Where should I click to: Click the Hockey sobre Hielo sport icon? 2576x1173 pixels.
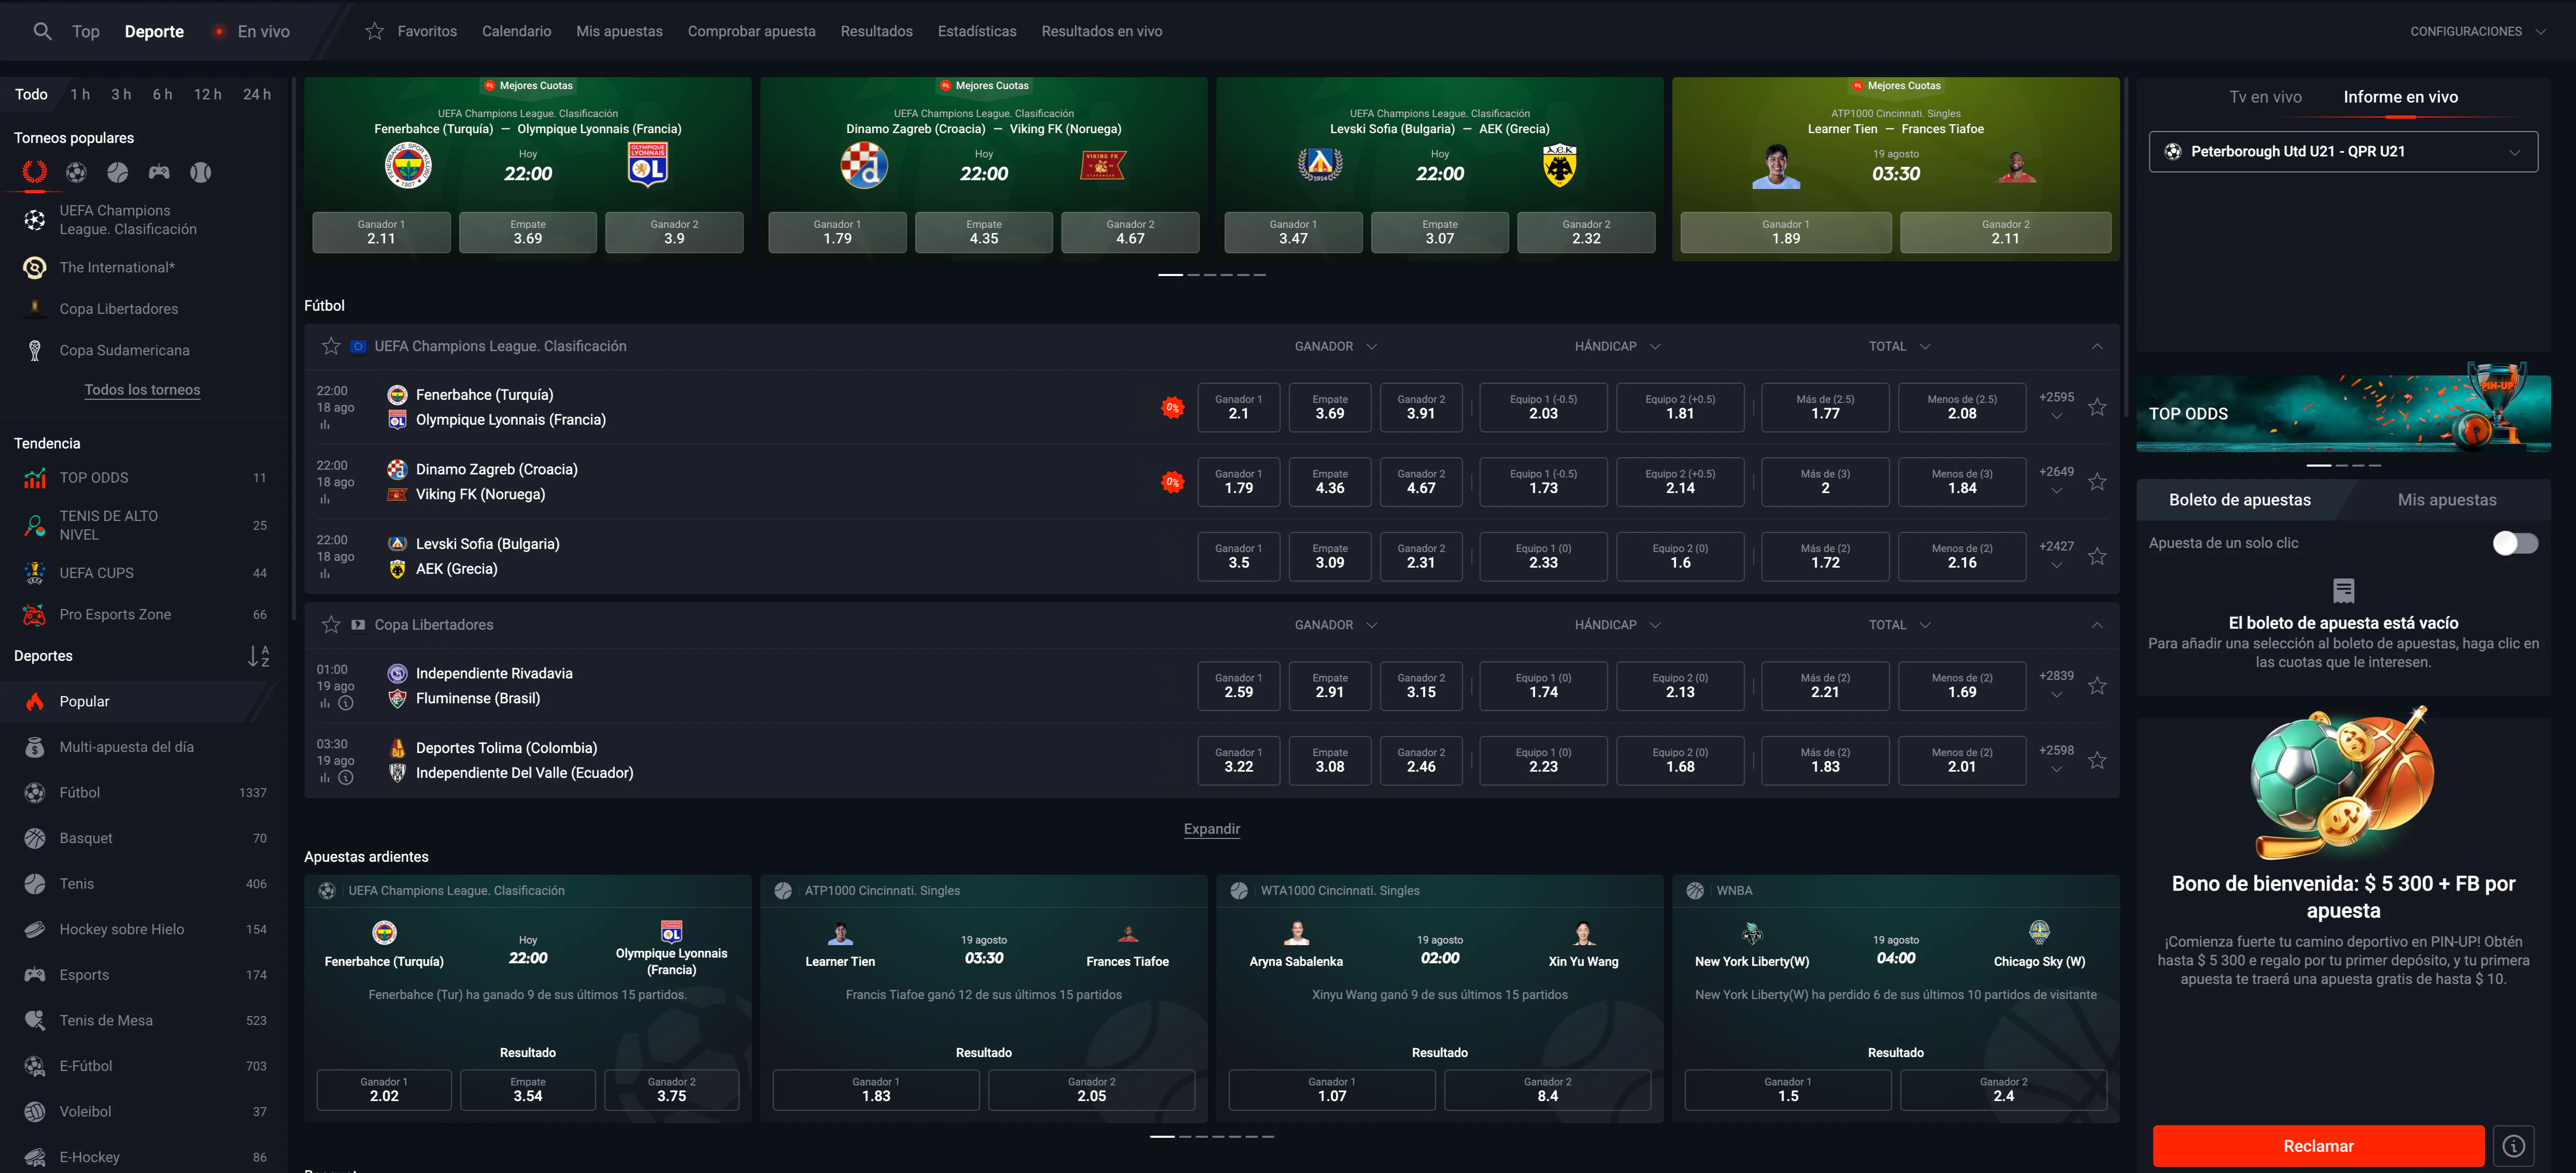(35, 929)
